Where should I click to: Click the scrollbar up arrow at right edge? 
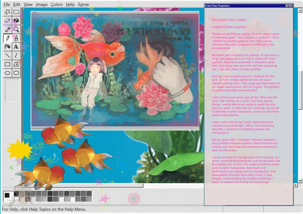tap(300, 11)
